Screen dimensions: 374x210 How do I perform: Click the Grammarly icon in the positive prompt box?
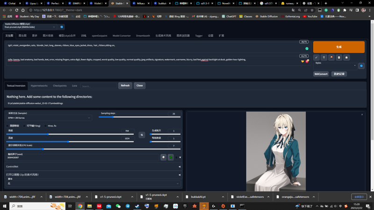pos(307,49)
